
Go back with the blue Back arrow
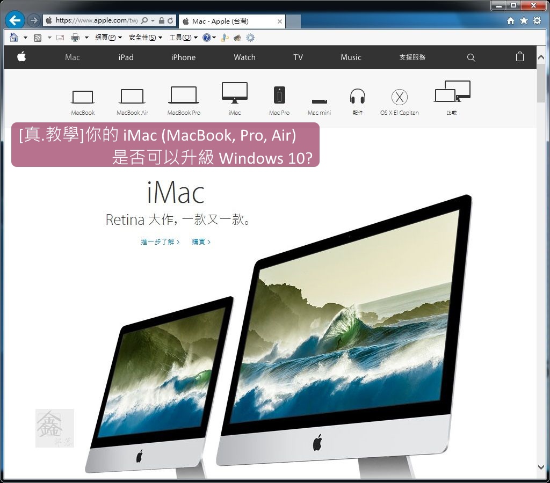(x=15, y=20)
